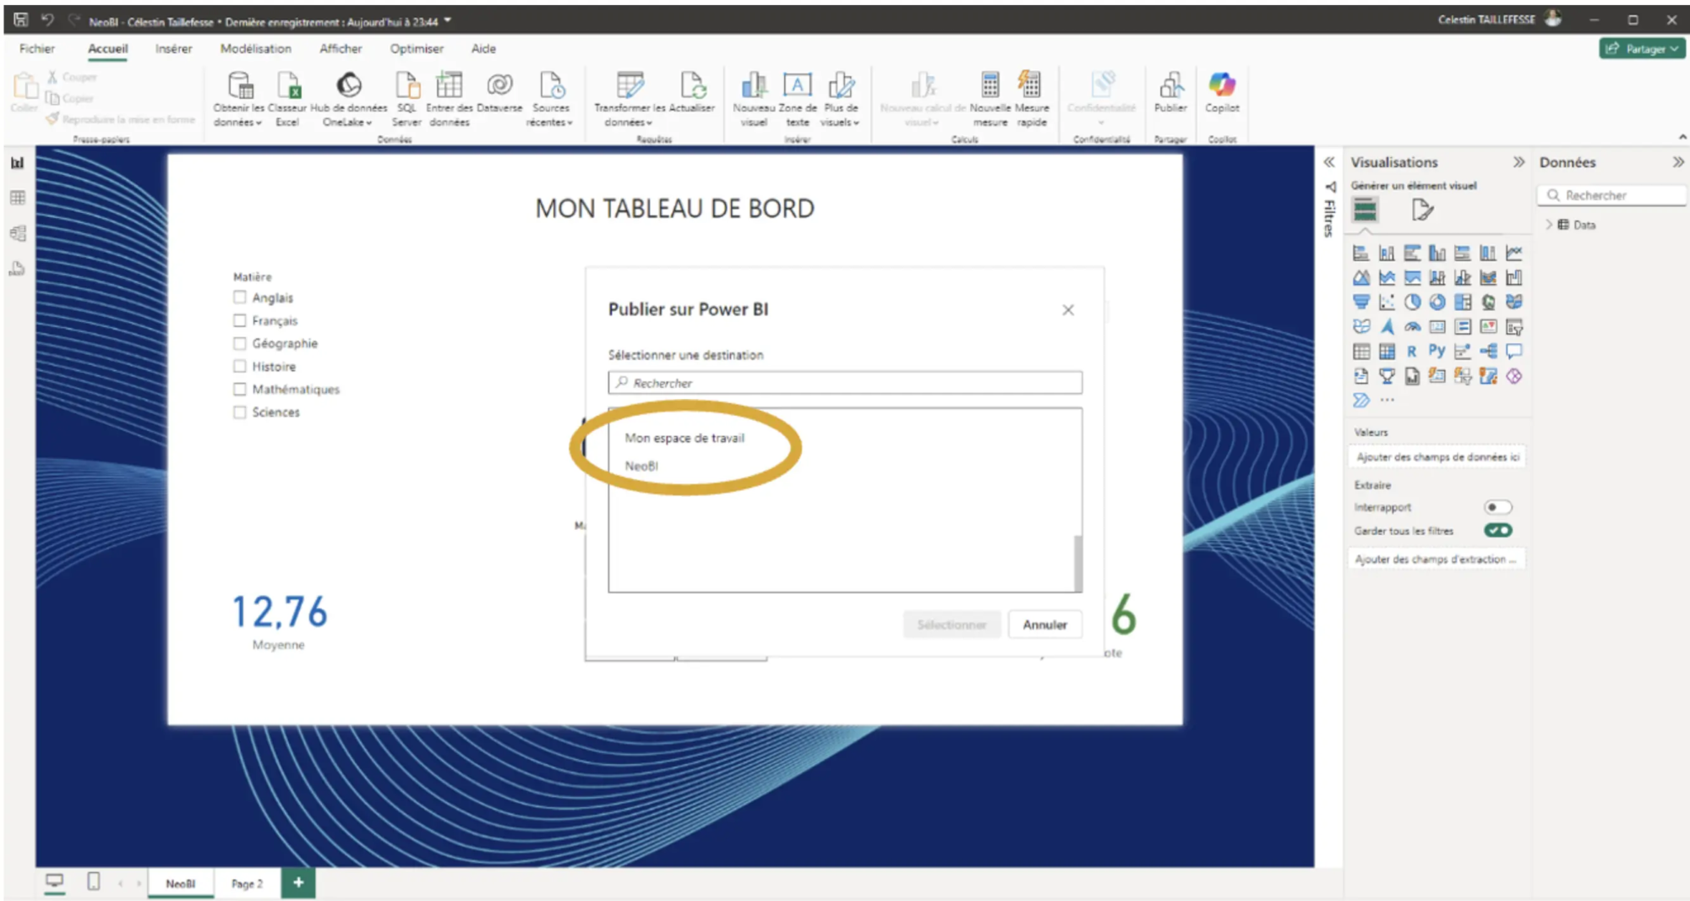Click the Partager button
Viewport: 1690px width, 901px height.
(x=1642, y=48)
